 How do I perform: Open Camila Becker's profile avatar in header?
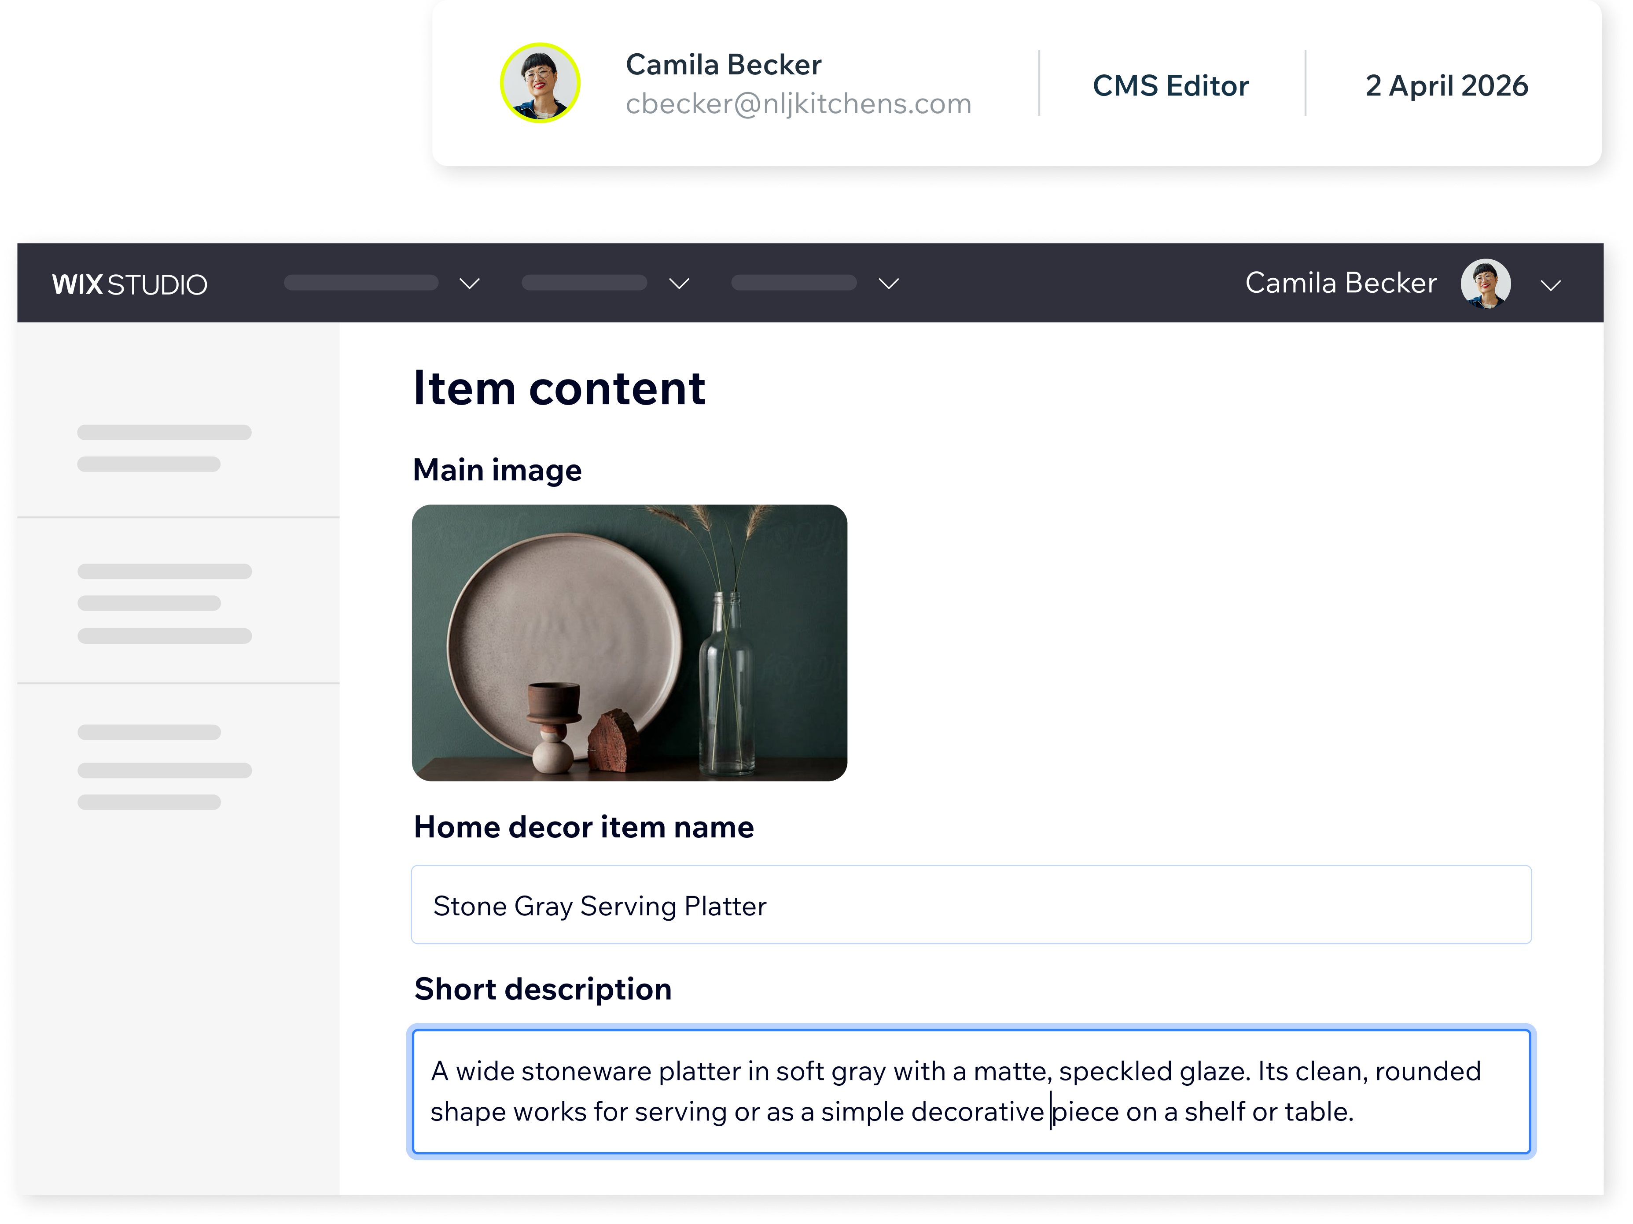point(1485,284)
